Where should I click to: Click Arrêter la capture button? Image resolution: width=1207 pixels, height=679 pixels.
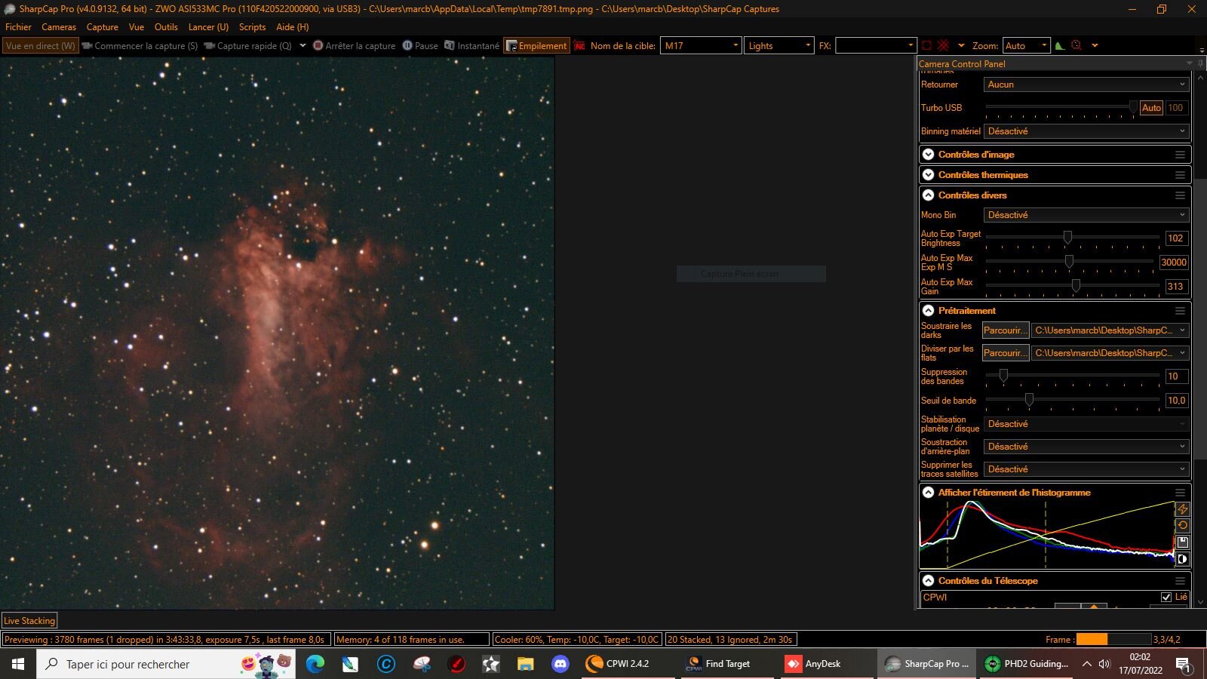355,46
